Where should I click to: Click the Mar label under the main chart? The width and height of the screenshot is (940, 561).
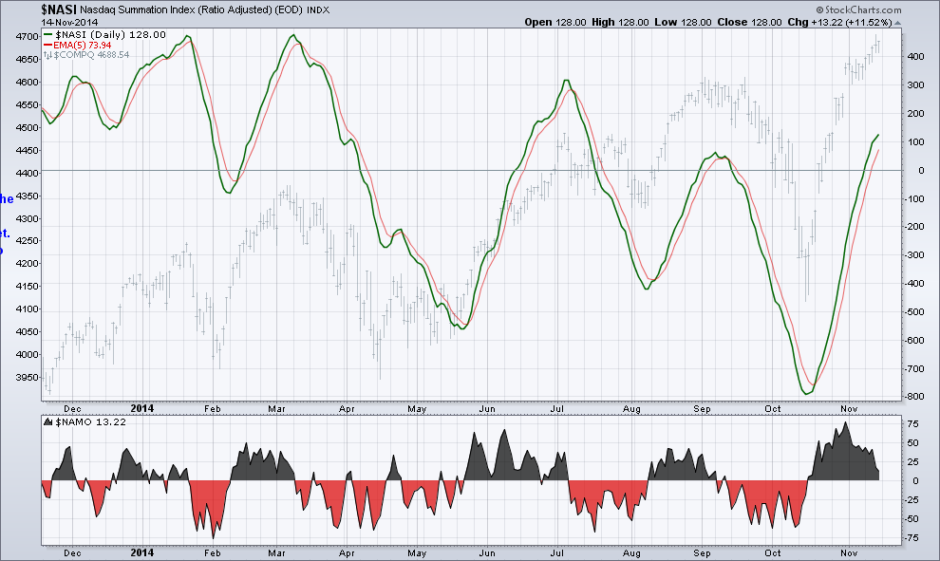pyautogui.click(x=276, y=409)
